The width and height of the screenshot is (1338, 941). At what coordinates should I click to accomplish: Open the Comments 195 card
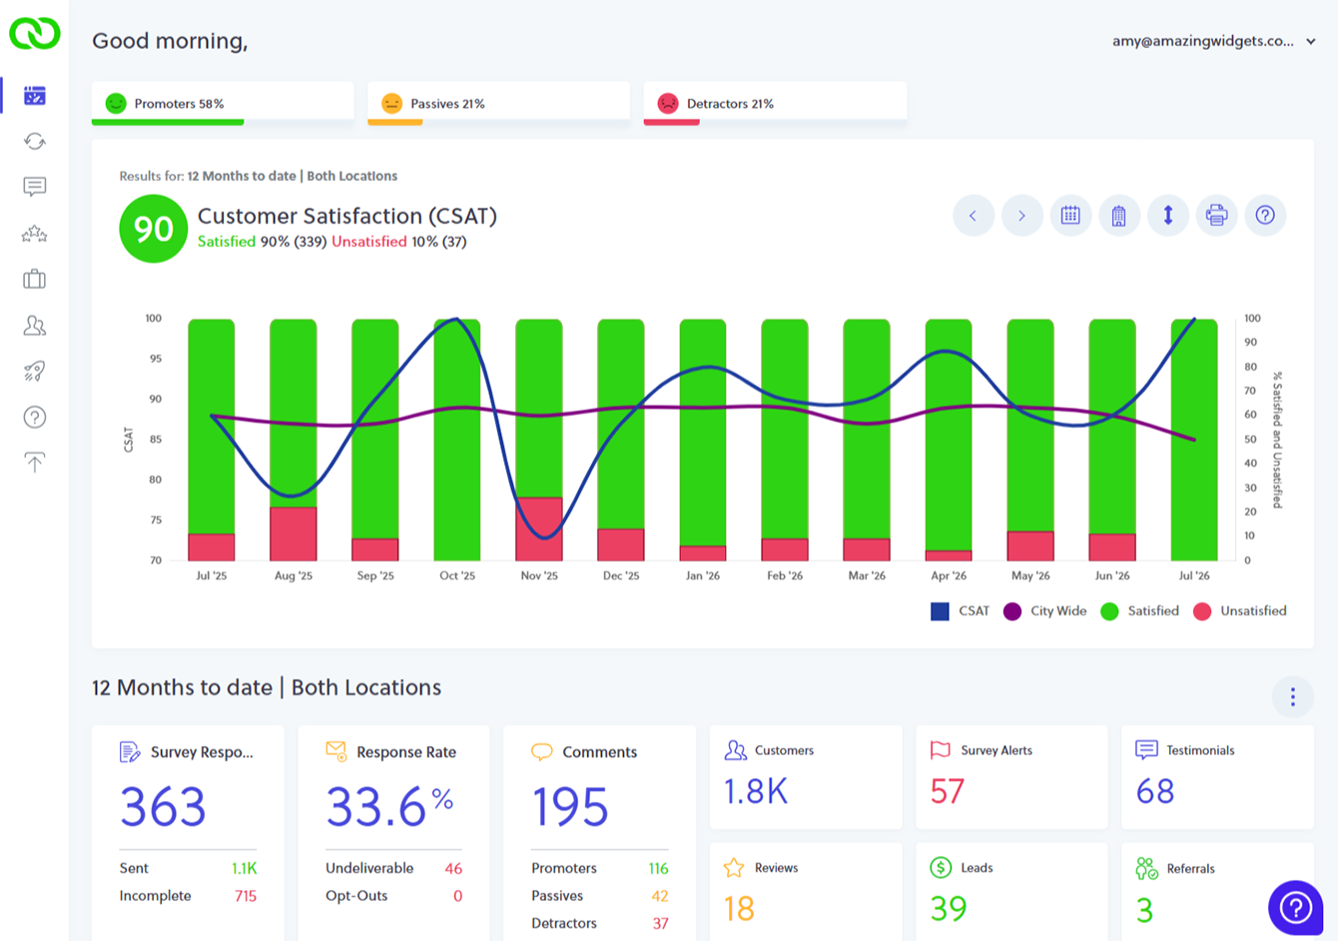click(x=599, y=833)
